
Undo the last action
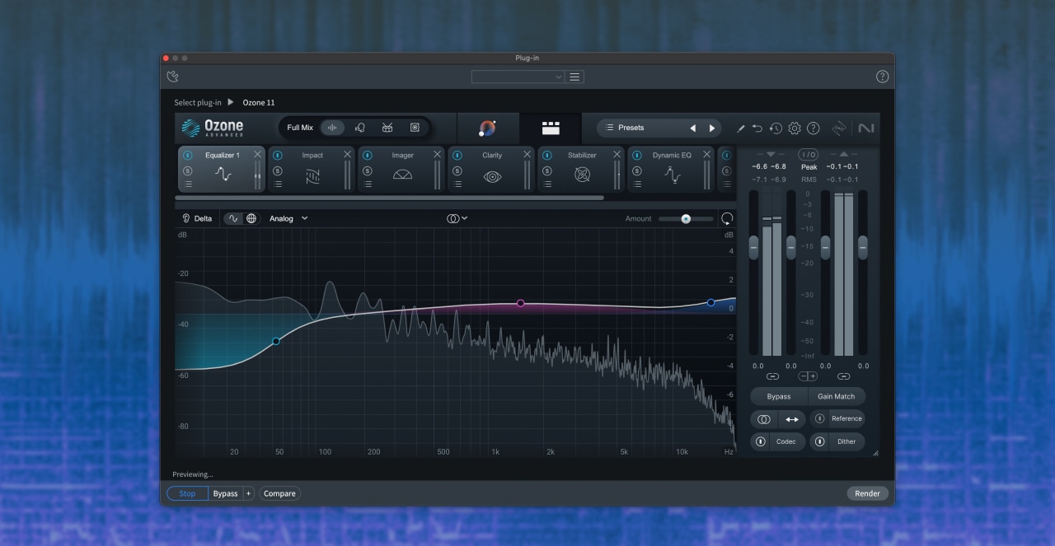point(757,128)
